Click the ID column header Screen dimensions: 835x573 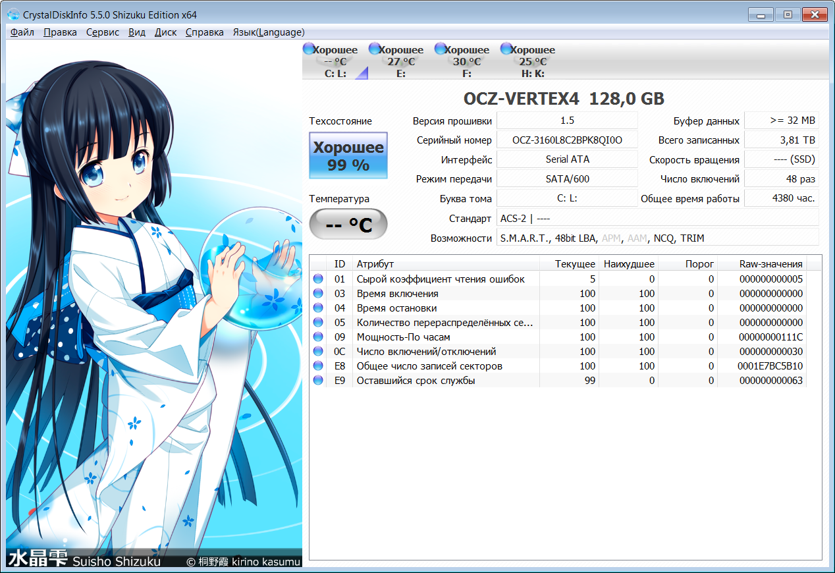coord(339,263)
